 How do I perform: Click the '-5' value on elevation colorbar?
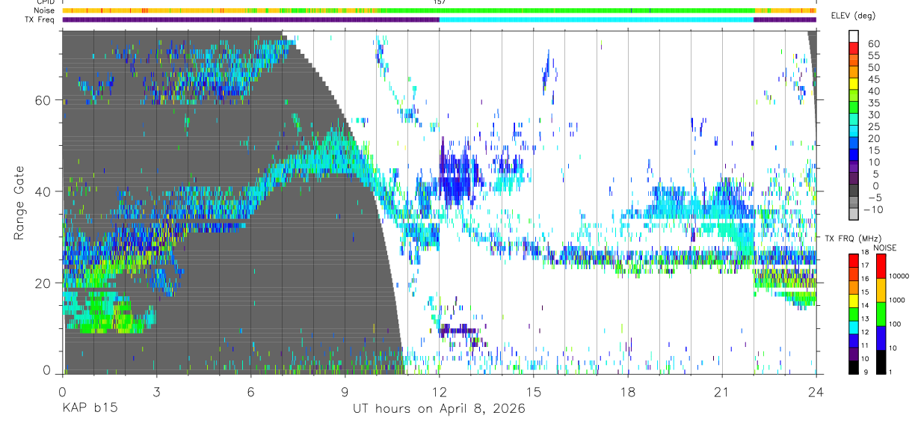(x=874, y=197)
